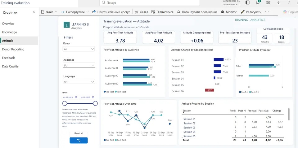Click right handle of Period slider
Image resolution: width=298 pixels, height=148 pixels.
tap(95, 103)
